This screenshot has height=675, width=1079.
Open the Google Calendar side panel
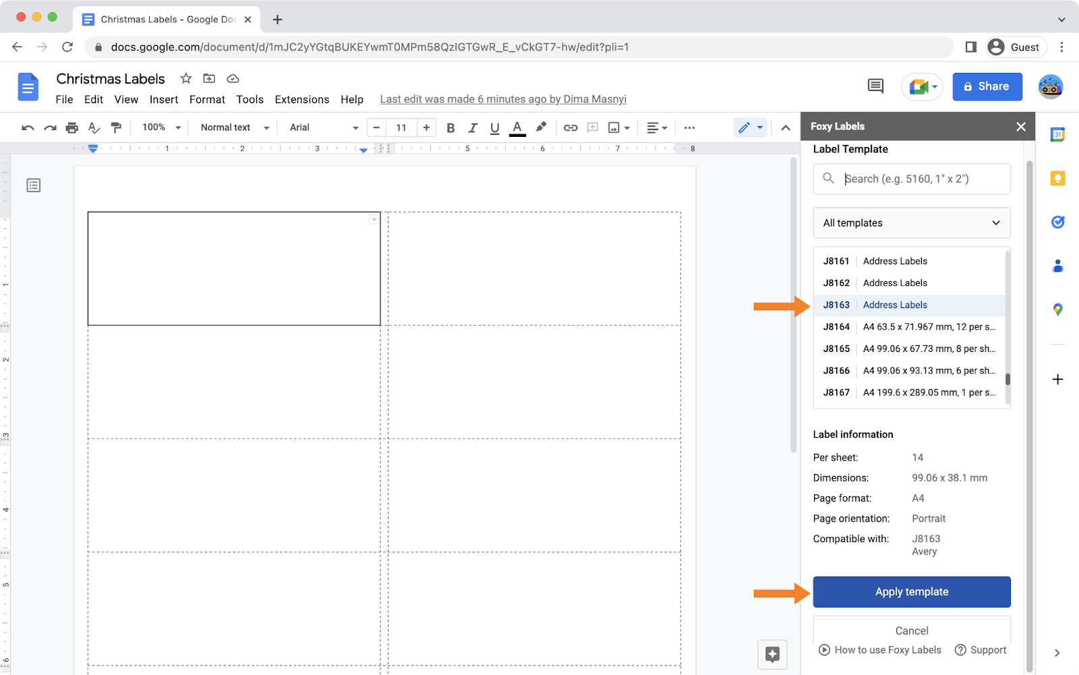pos(1057,134)
